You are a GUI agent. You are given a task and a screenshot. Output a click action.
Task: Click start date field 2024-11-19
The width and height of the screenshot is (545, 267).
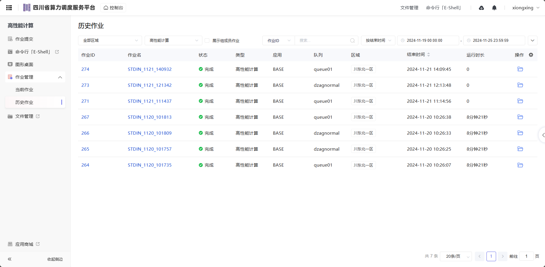pyautogui.click(x=428, y=41)
